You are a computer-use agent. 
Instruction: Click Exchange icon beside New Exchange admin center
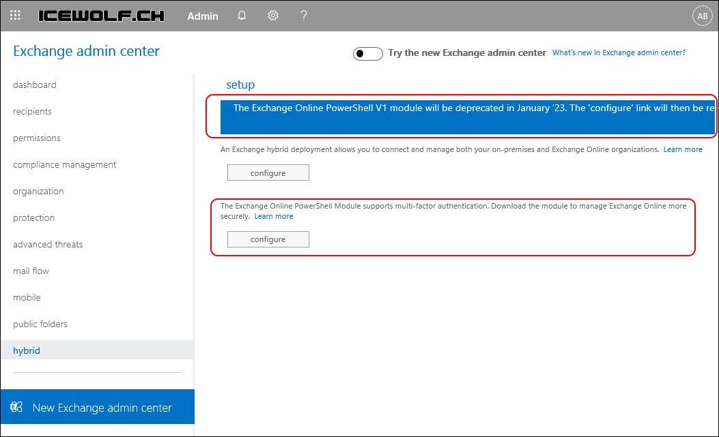16,407
